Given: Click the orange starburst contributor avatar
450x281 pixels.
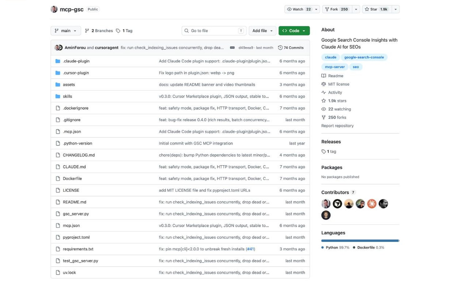Looking at the screenshot, I should pos(372,204).
